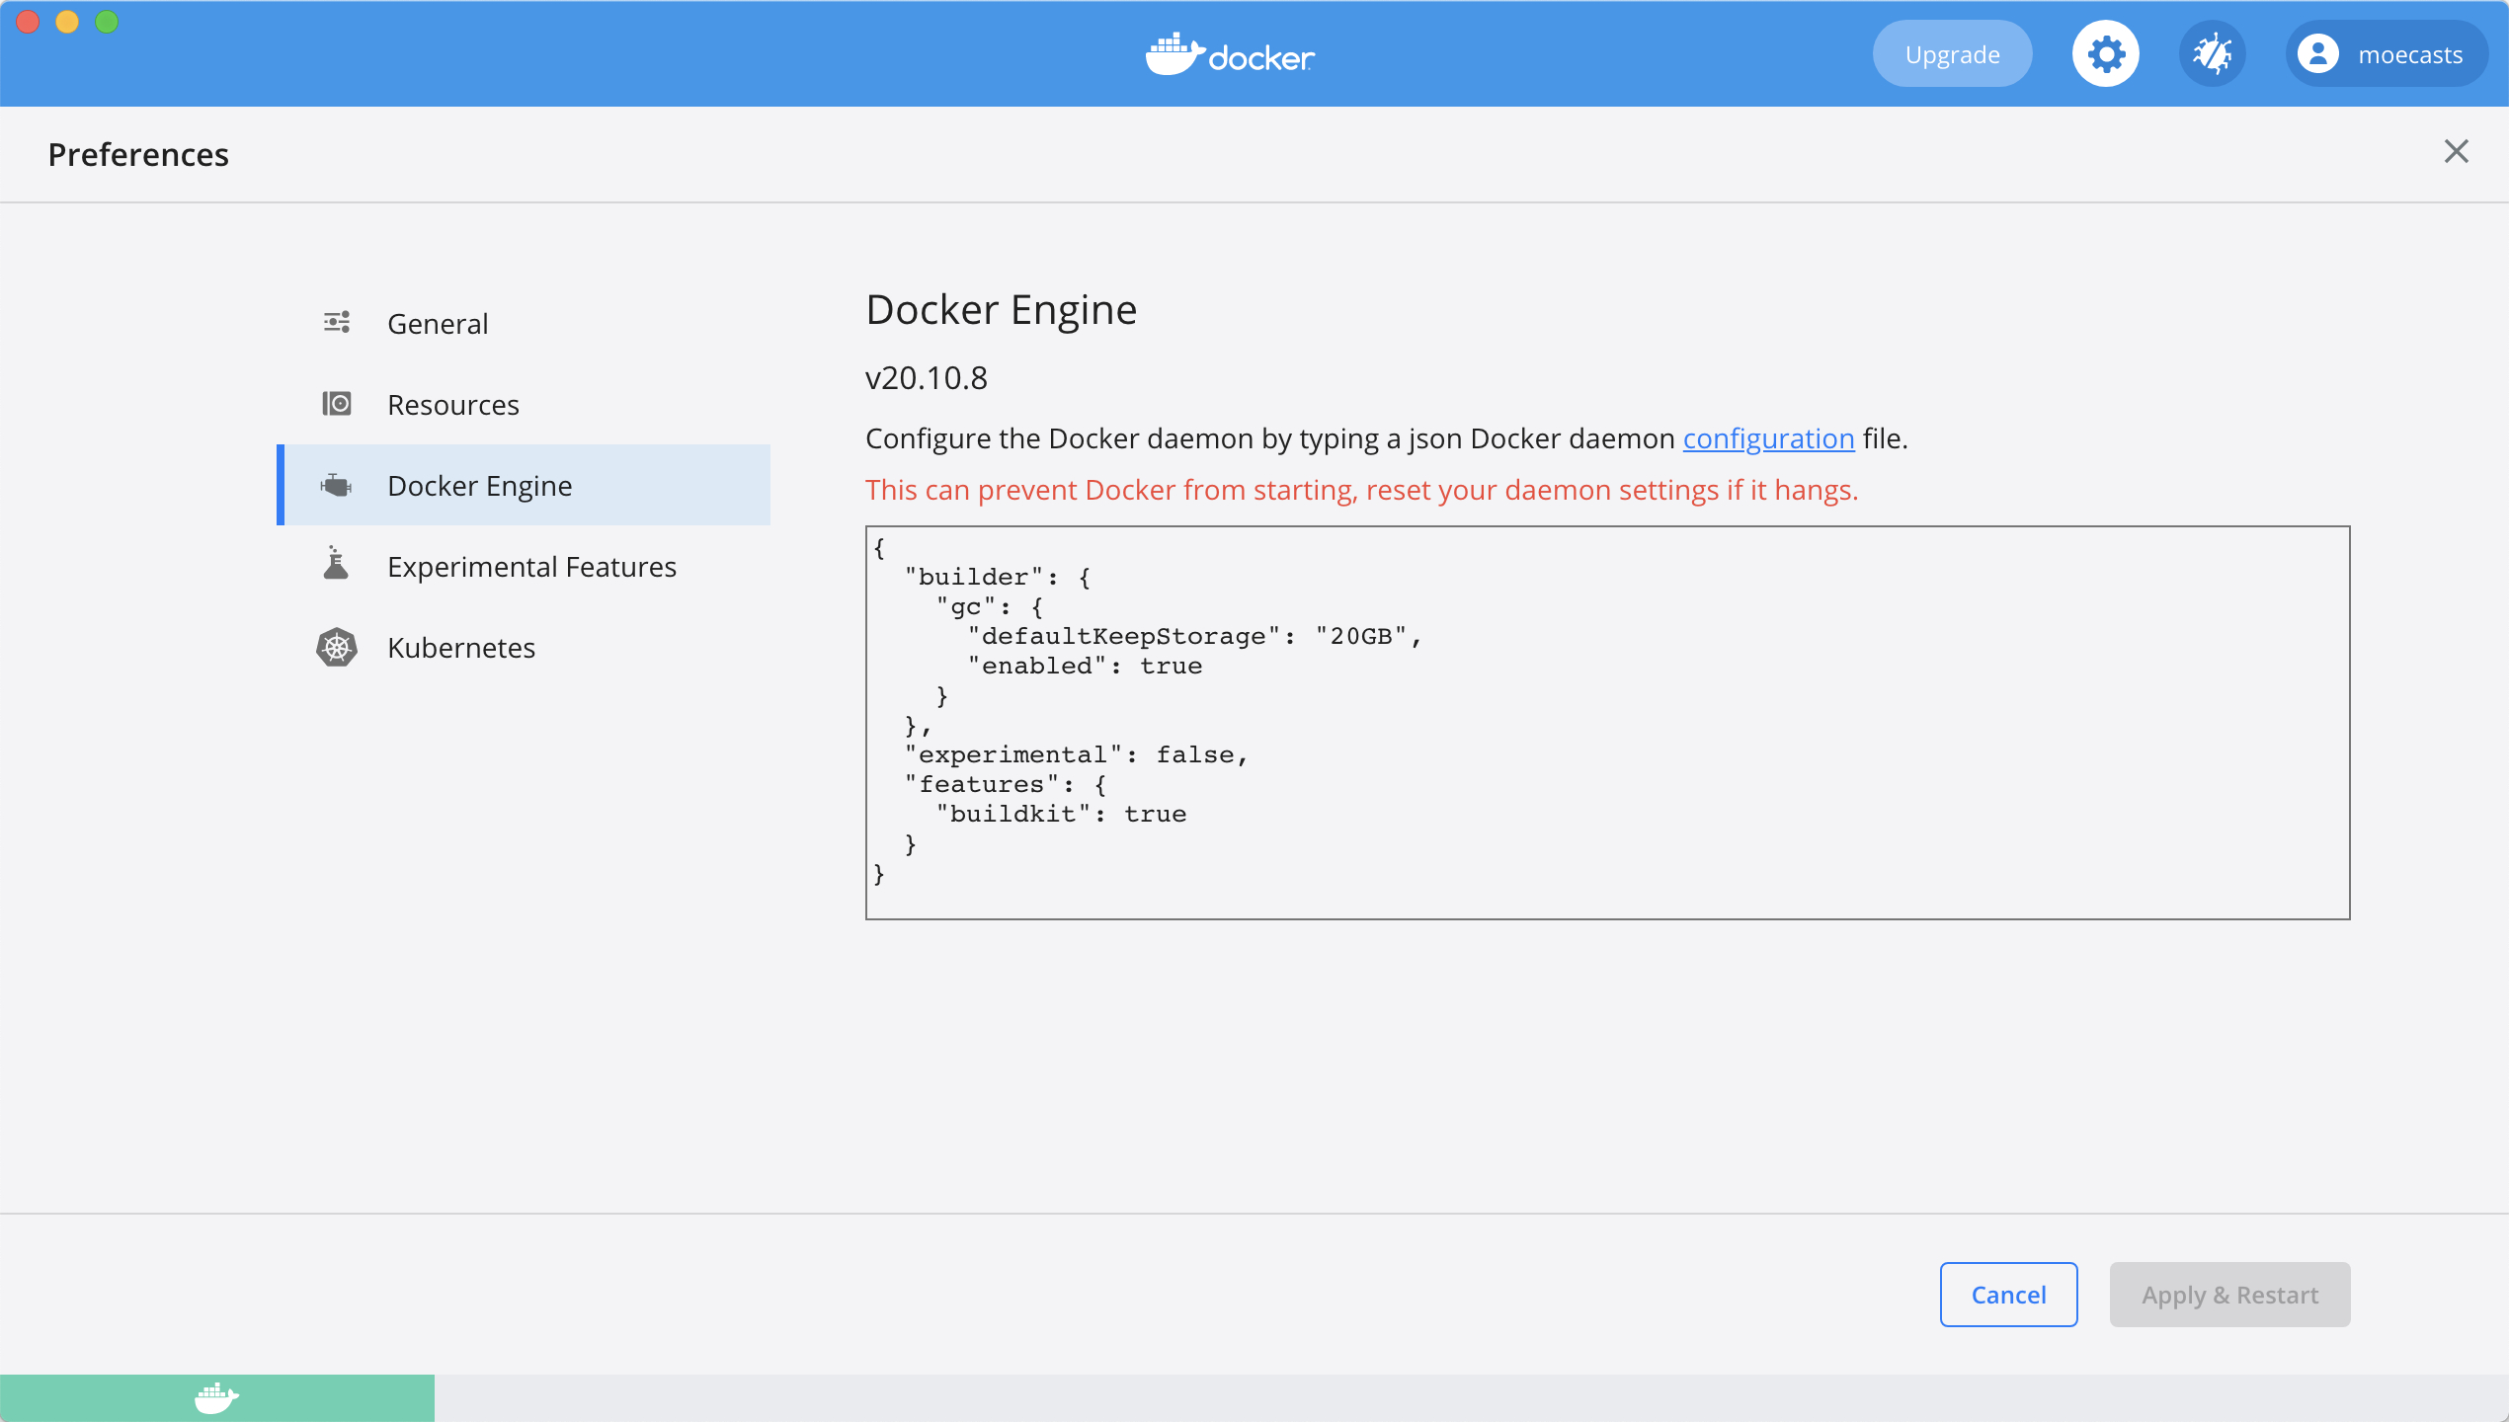Viewport: 2509px width, 1422px height.
Task: Click the Cancel button
Action: (x=2007, y=1293)
